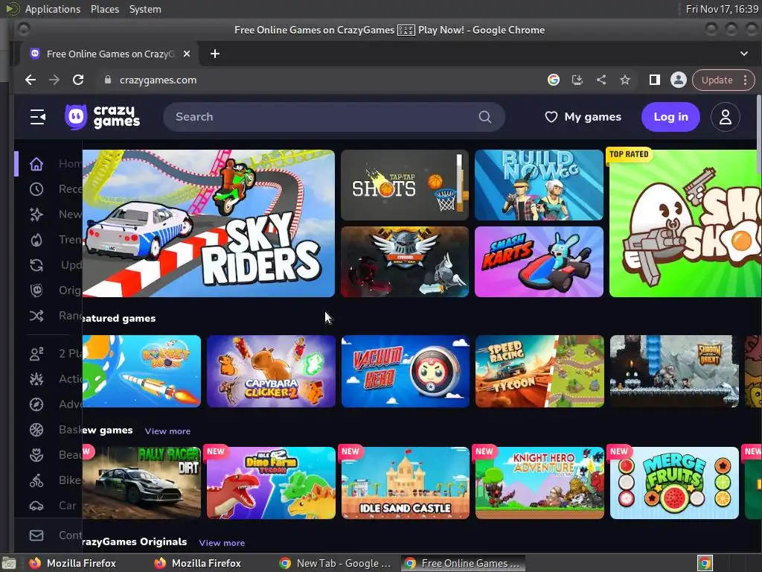Click the install app icon in address bar
The height and width of the screenshot is (572, 762).
coord(577,80)
